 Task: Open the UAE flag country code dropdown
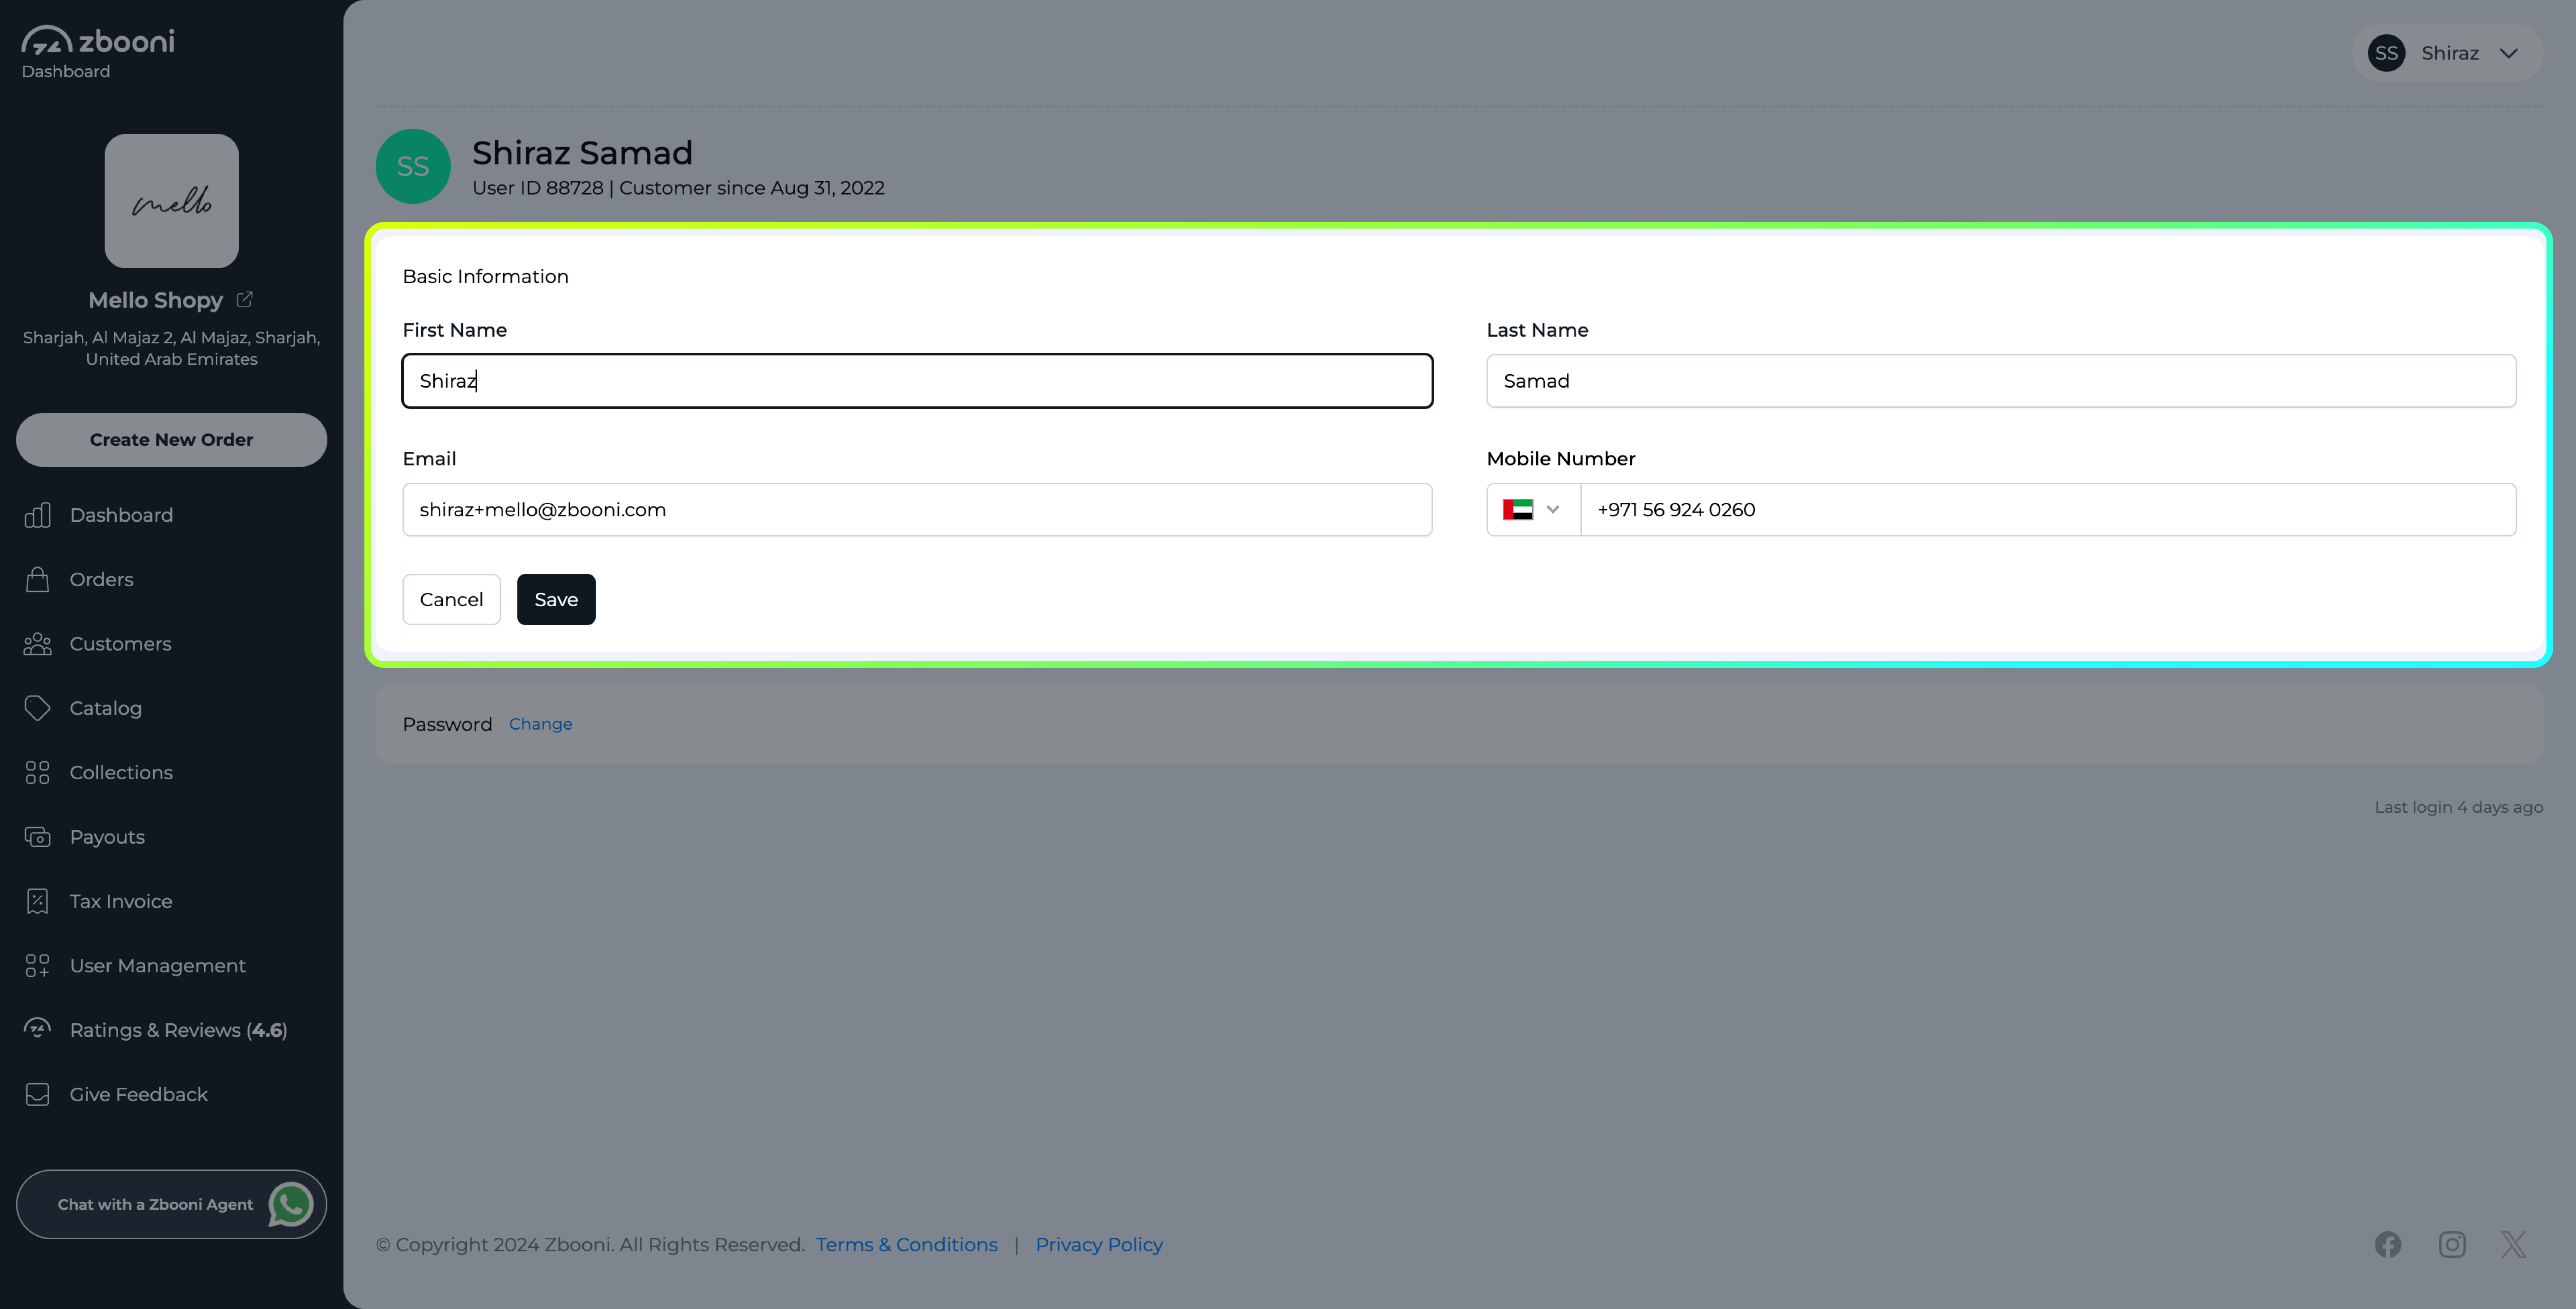click(1533, 510)
